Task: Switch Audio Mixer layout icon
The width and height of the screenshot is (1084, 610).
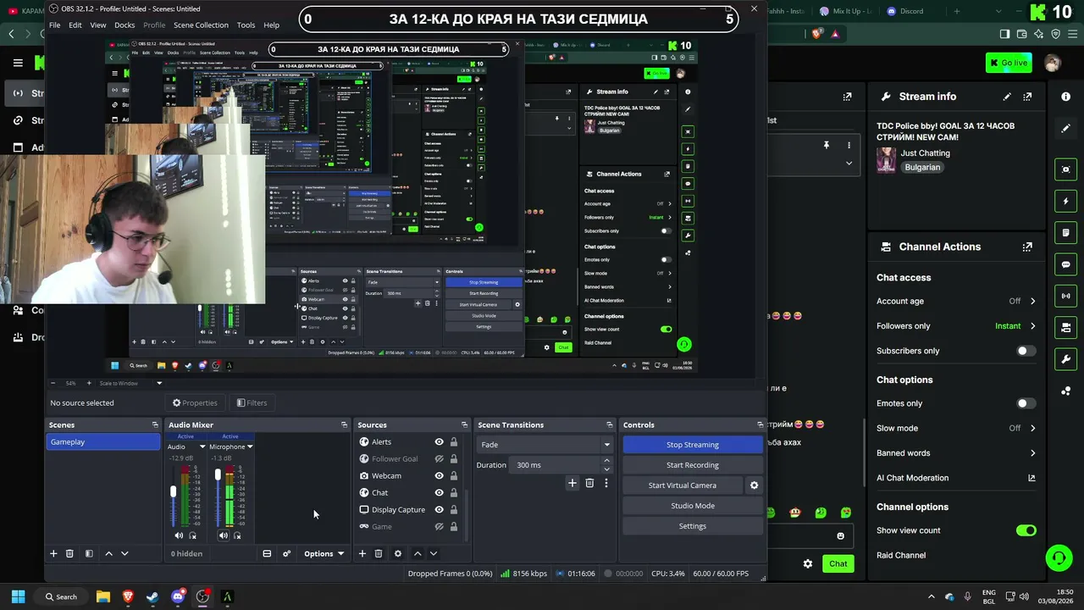Action: [267, 553]
